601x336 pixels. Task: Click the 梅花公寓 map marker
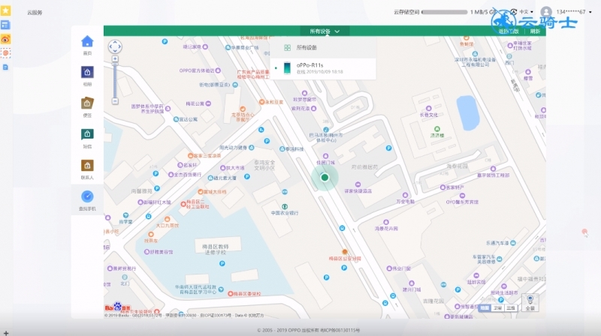click(x=208, y=103)
